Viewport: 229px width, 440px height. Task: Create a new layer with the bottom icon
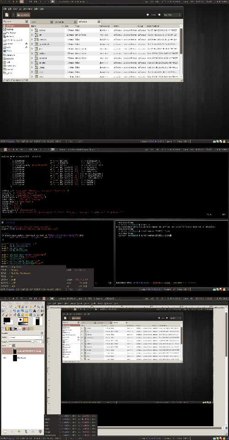(5, 432)
